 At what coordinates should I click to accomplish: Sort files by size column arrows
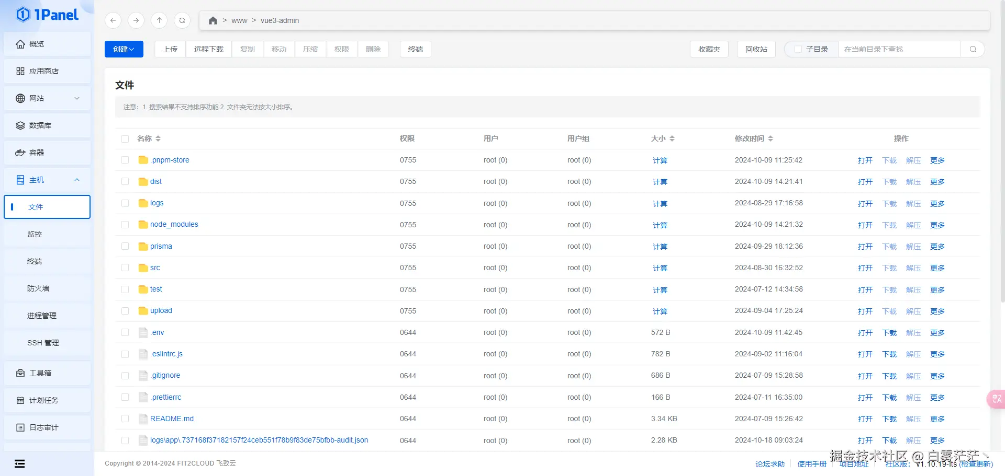(x=672, y=138)
